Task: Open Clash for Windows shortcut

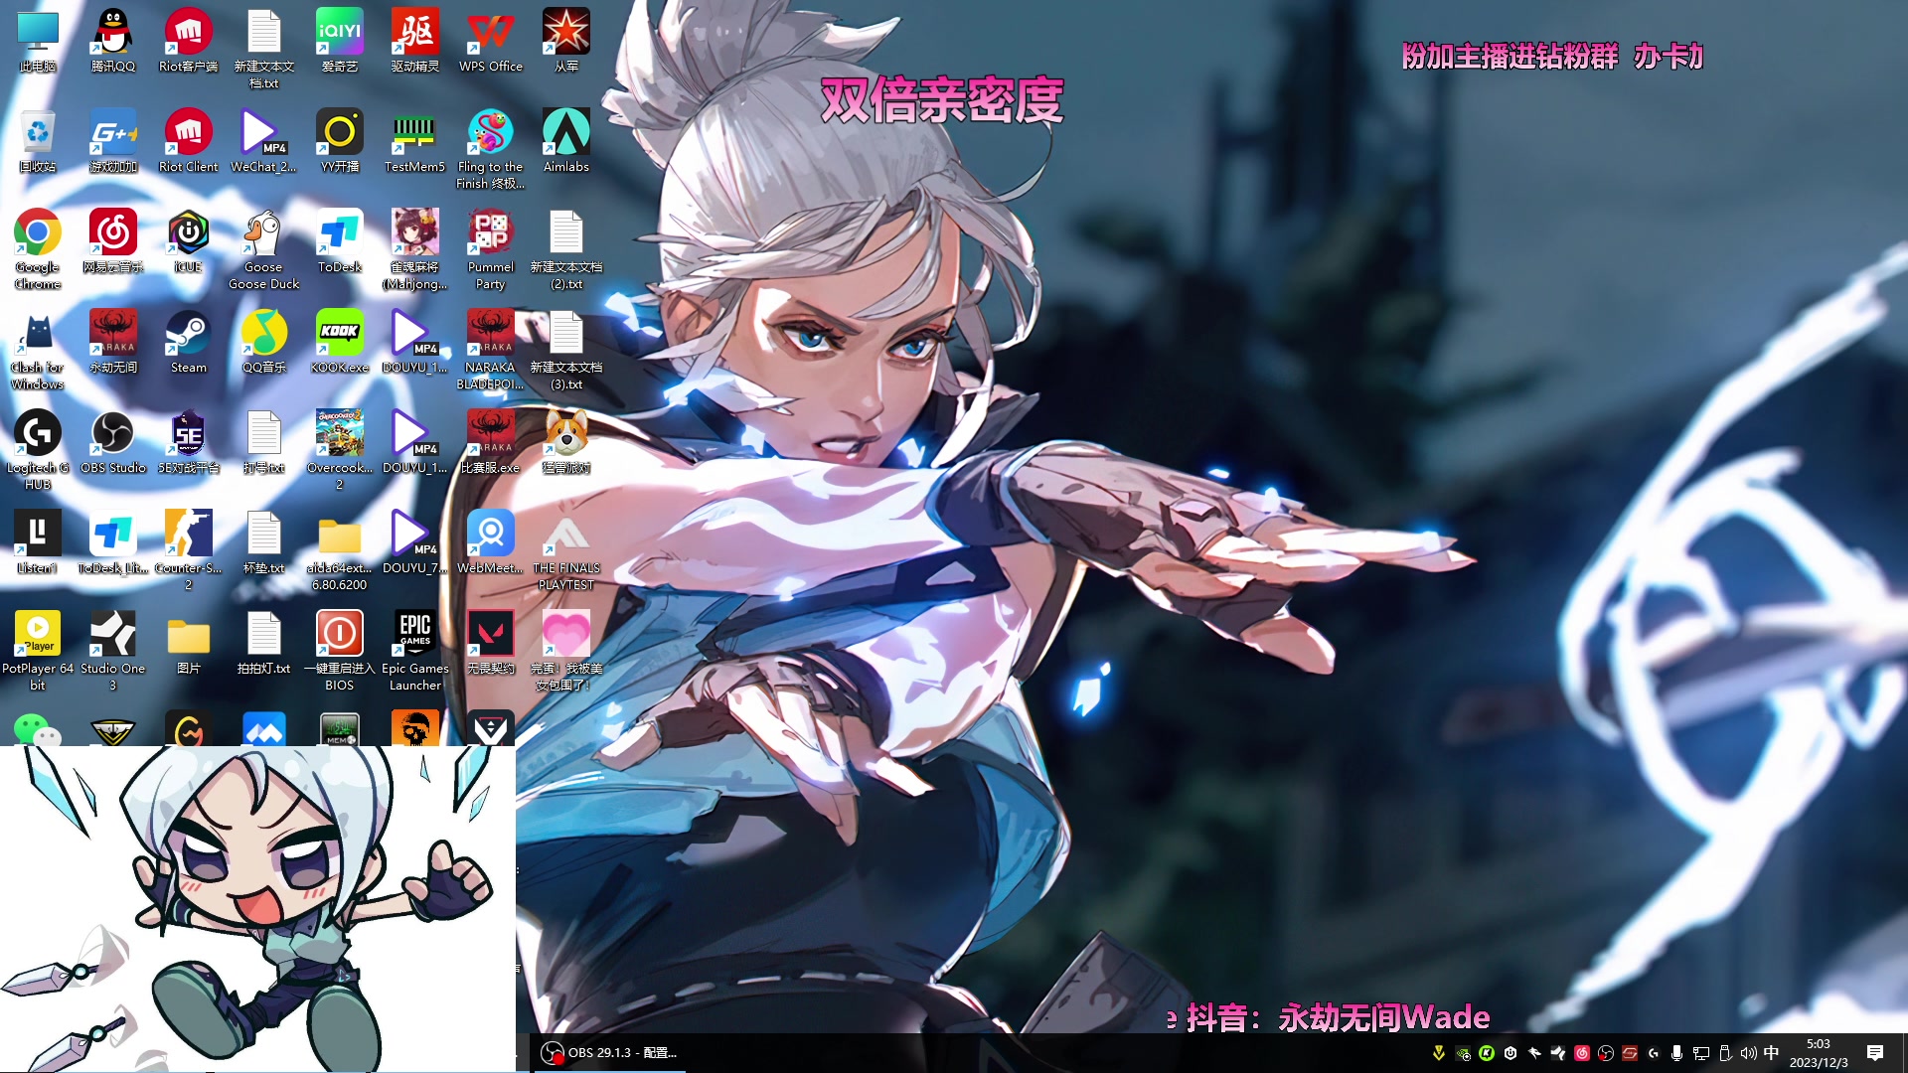Action: pos(38,350)
